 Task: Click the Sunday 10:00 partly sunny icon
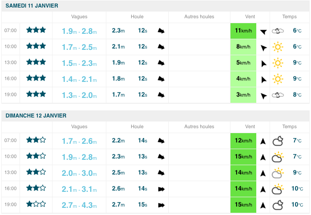(278, 157)
